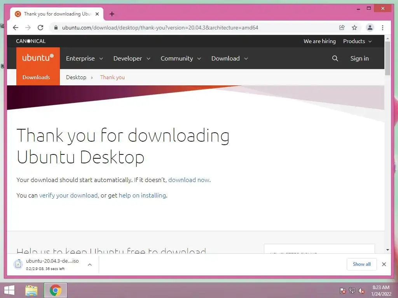Select the 'Thank you for downloading' browser tab
The image size is (398, 298).
pyautogui.click(x=57, y=14)
